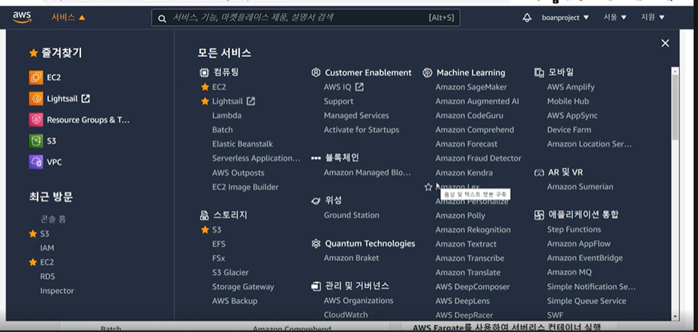
Task: Unfavorite EC2 star in the computing list
Action: coord(205,87)
